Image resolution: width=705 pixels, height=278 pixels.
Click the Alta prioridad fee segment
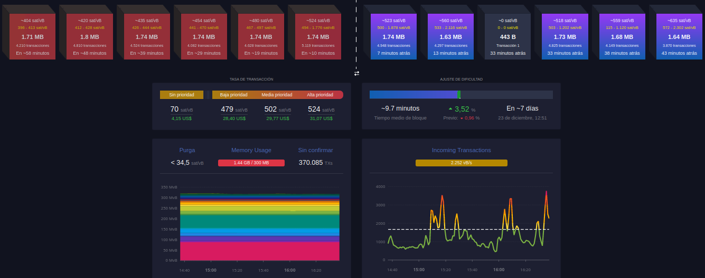point(321,95)
